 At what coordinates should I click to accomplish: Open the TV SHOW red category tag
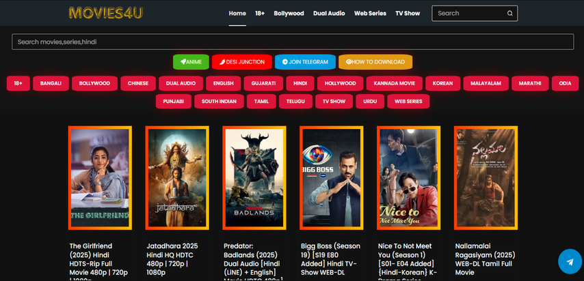pos(334,101)
